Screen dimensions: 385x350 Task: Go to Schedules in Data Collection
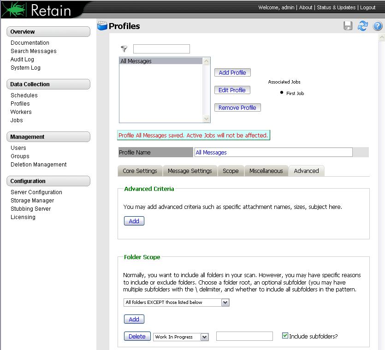pos(24,95)
